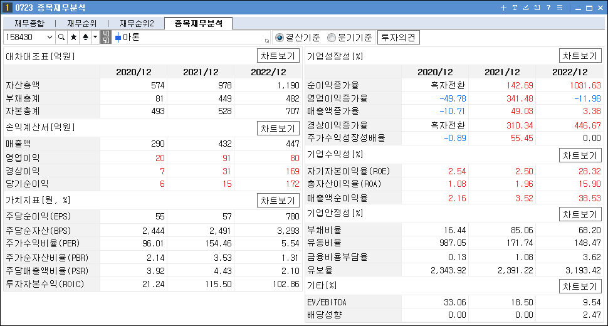Click 차트보기 for 기타
Viewport: 608px width, 326px height.
pyautogui.click(x=580, y=287)
